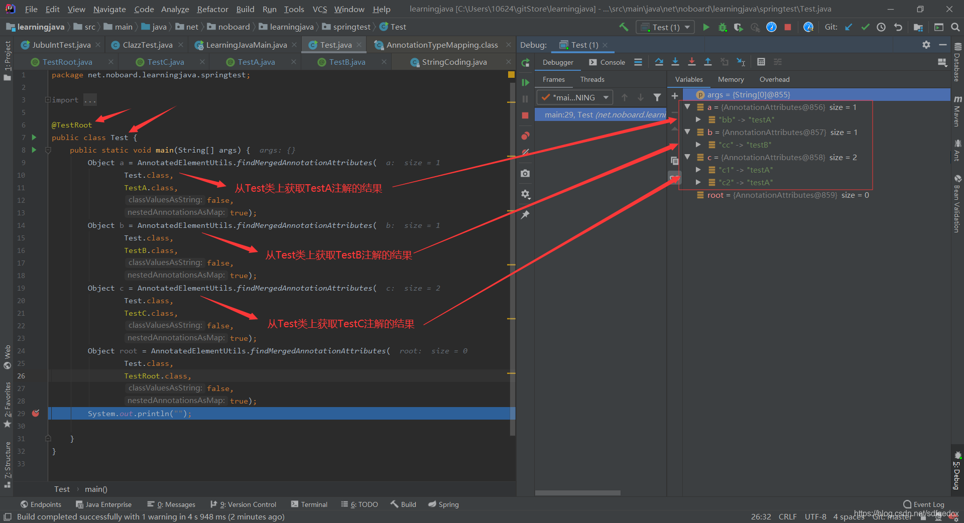Image resolution: width=964 pixels, height=523 pixels.
Task: Pin the debug tab with pin icon
Action: [525, 215]
